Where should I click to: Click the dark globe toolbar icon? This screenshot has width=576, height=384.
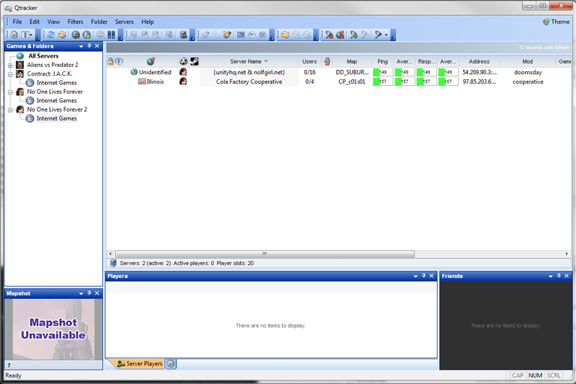click(76, 35)
